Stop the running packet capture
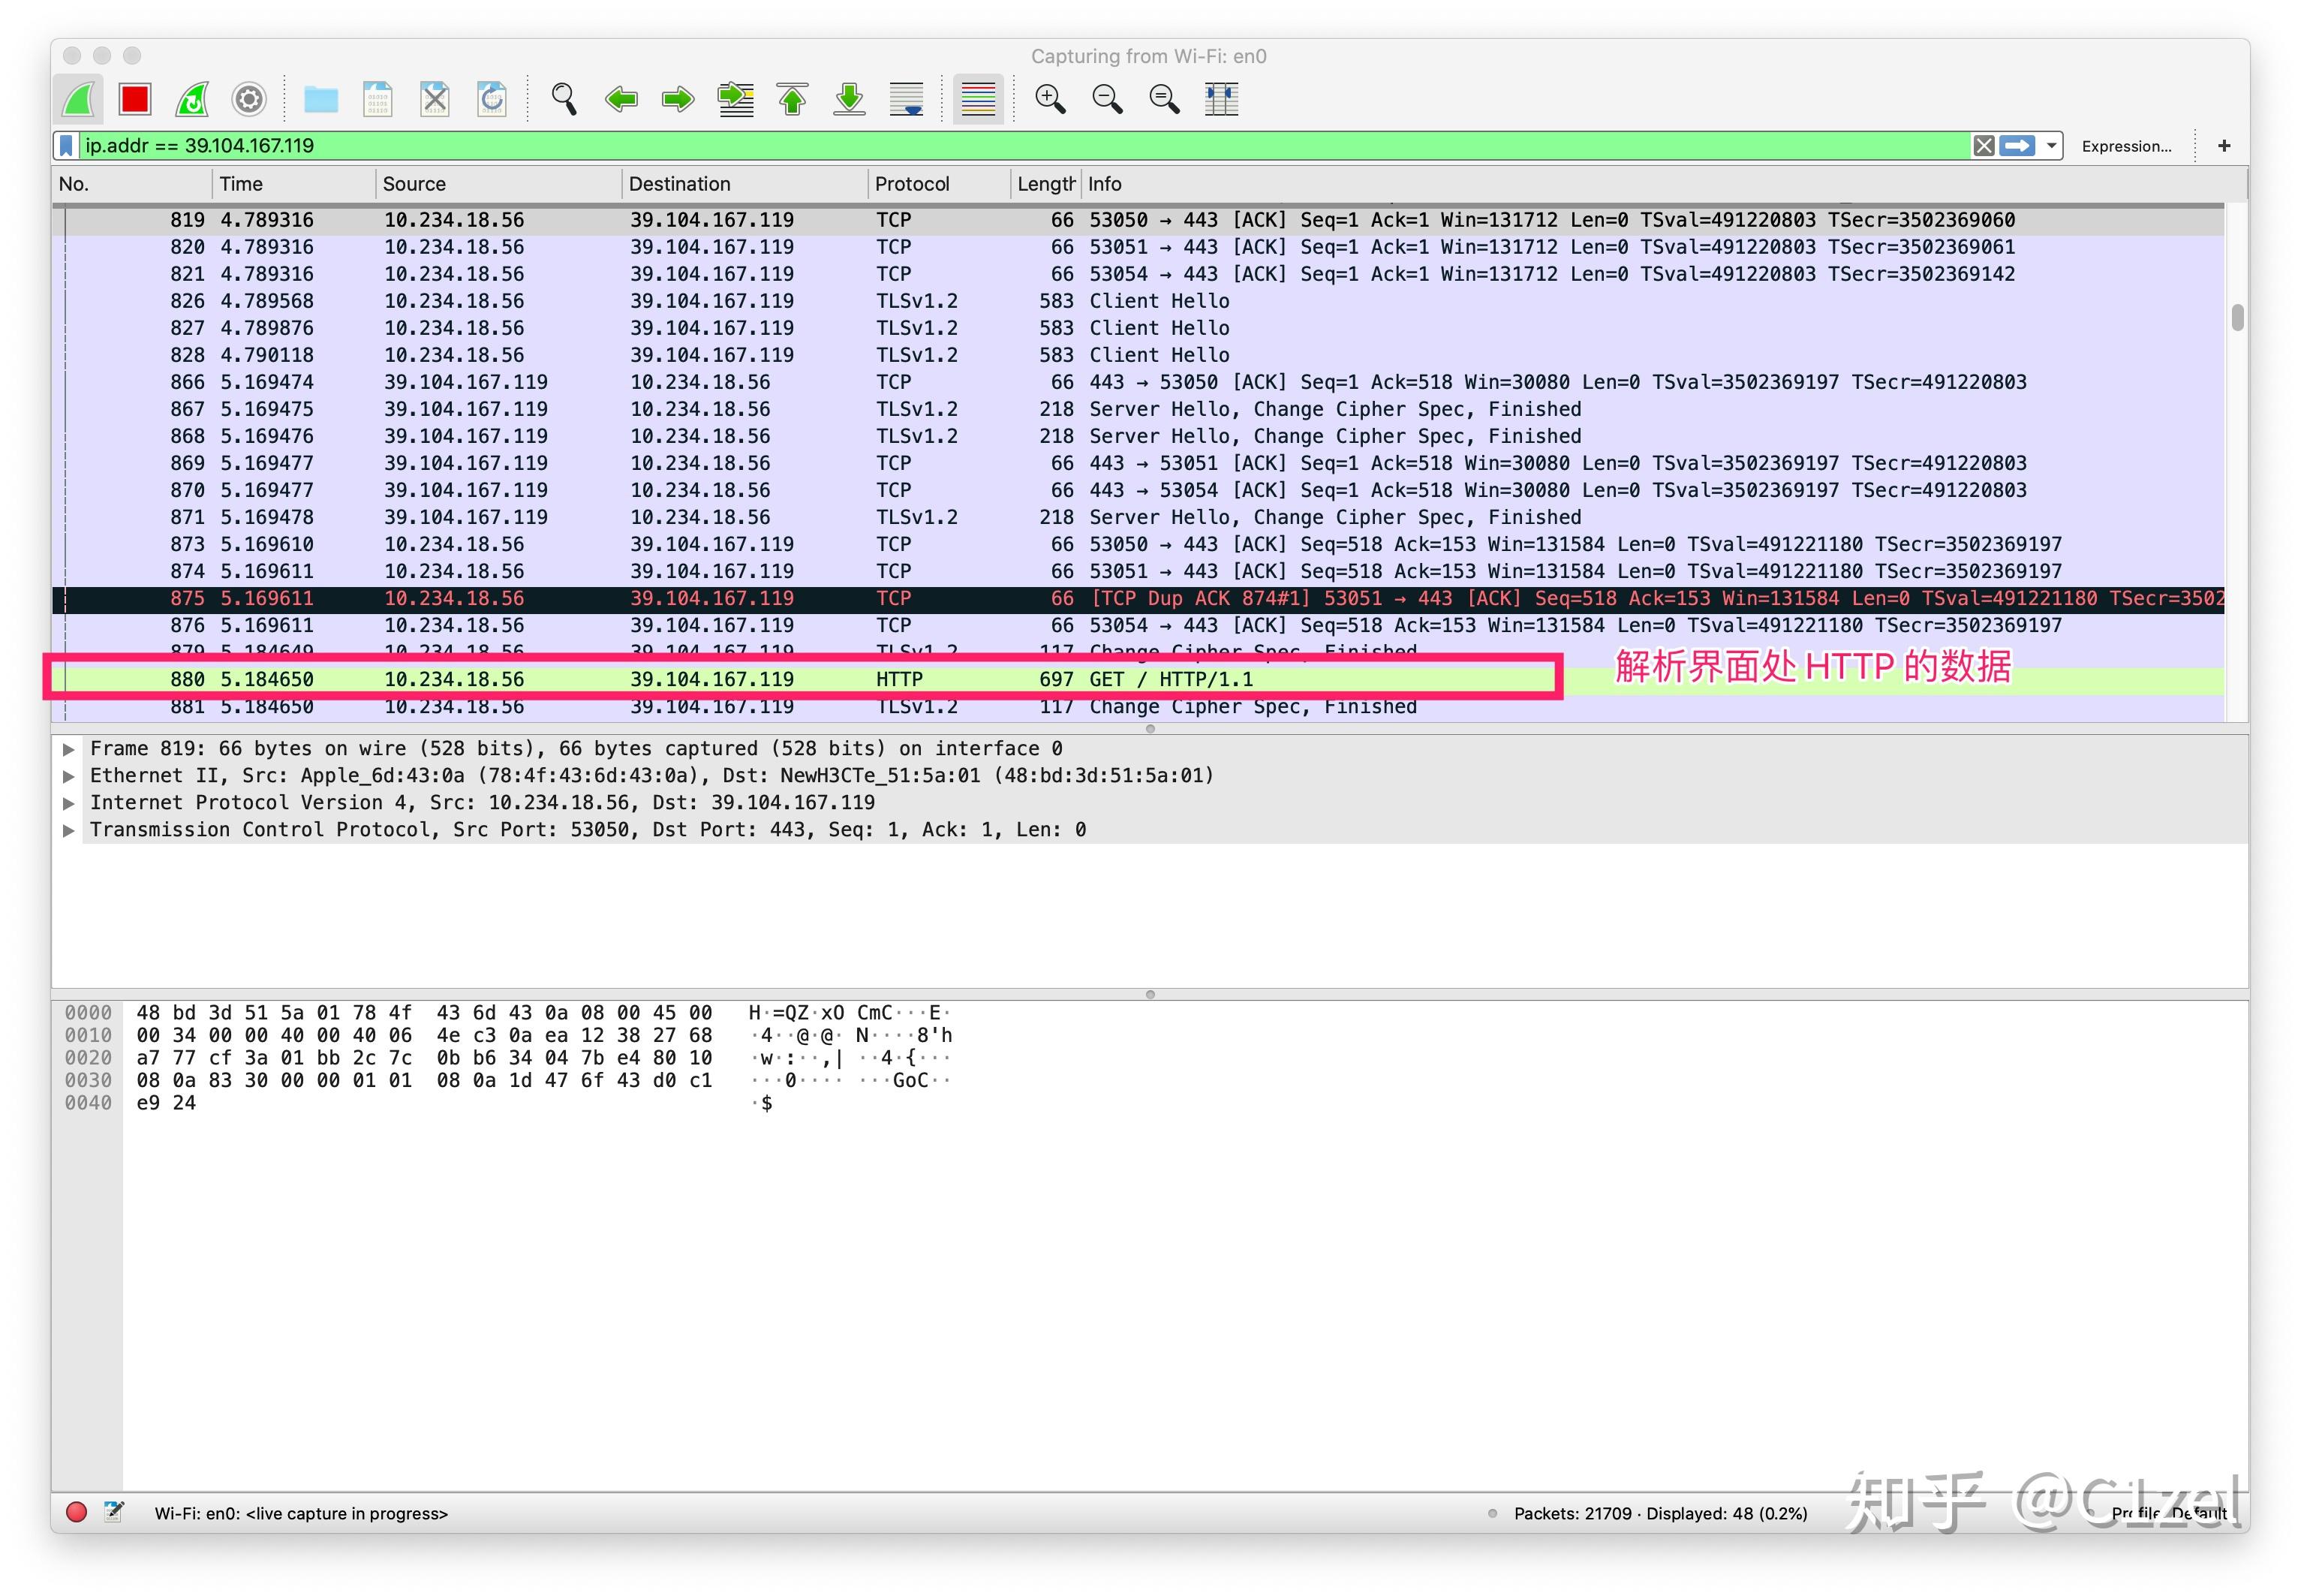Viewport: 2301px width, 1596px height. (x=134, y=99)
